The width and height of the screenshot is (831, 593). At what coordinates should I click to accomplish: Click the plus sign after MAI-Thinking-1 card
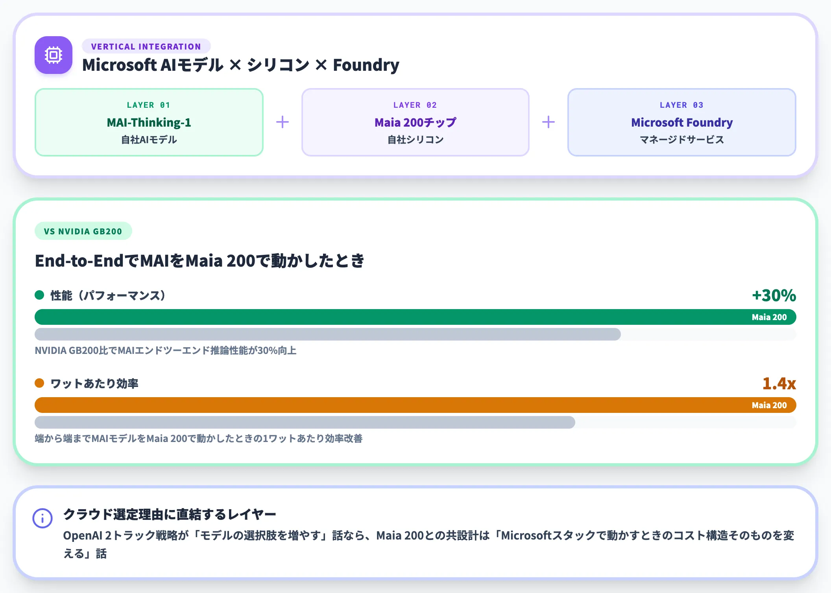(283, 122)
